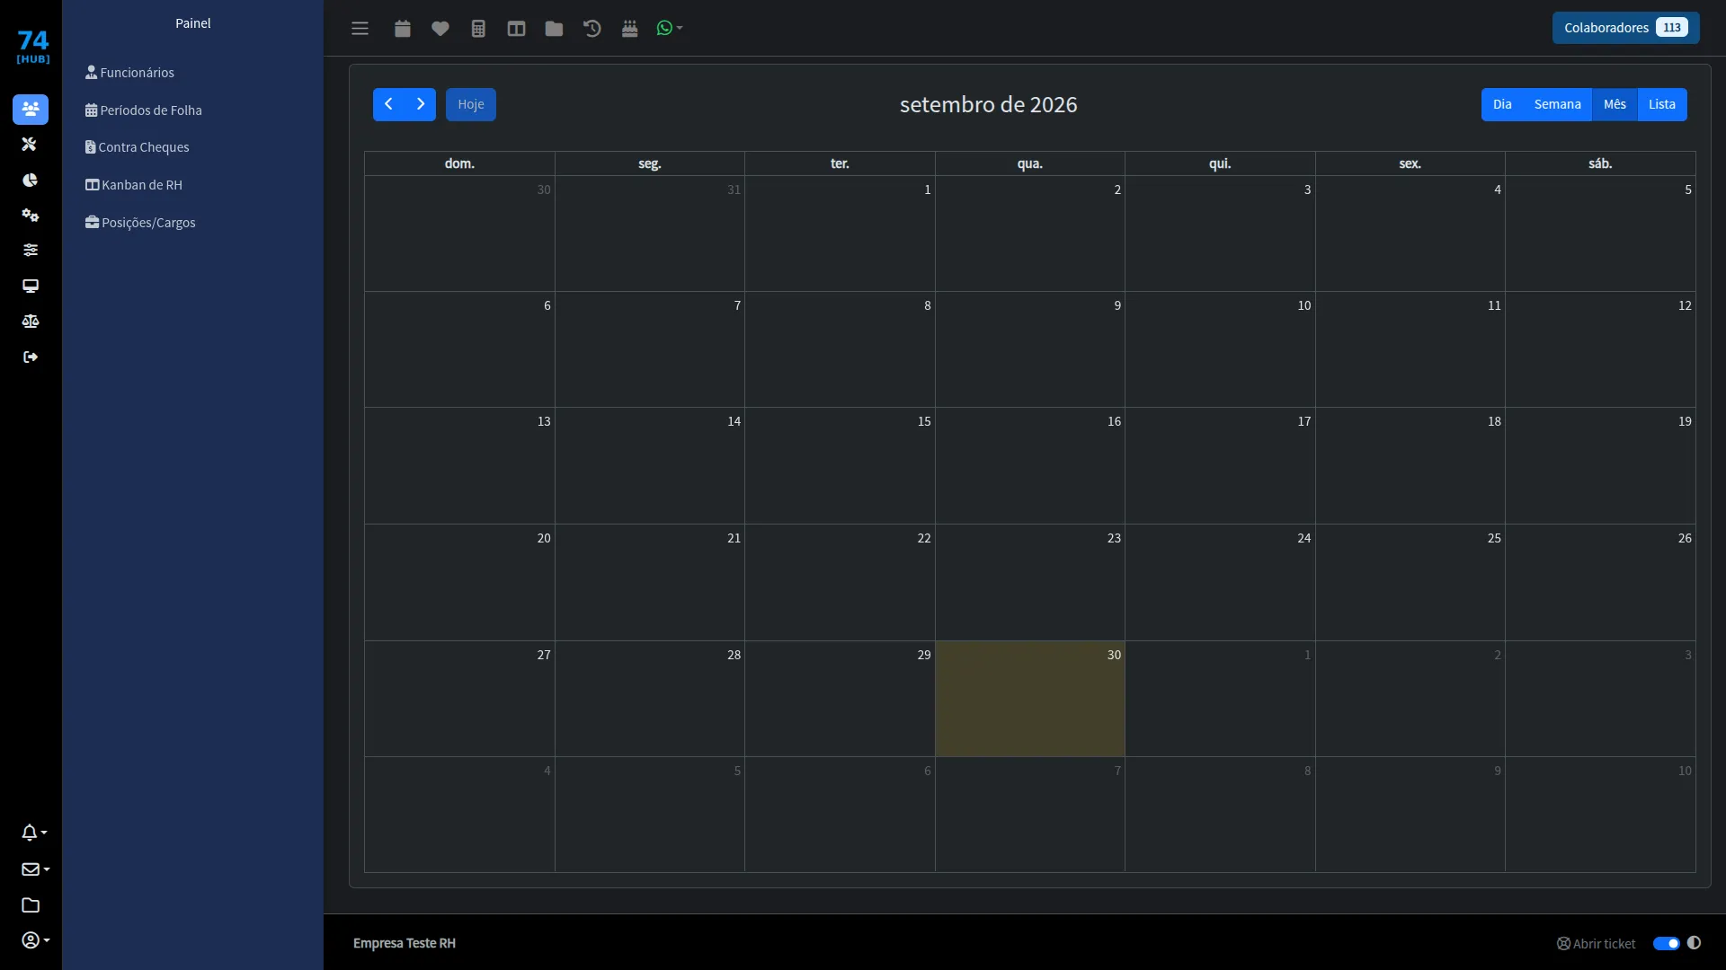Click Abrir ticket link
Image resolution: width=1726 pixels, height=970 pixels.
coord(1597,943)
